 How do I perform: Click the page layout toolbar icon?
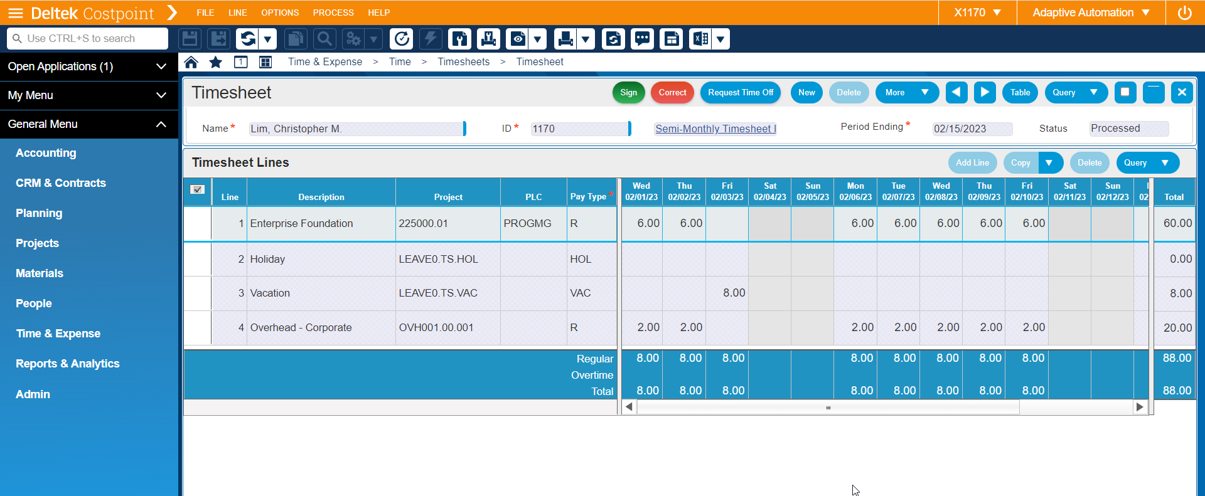click(x=672, y=39)
